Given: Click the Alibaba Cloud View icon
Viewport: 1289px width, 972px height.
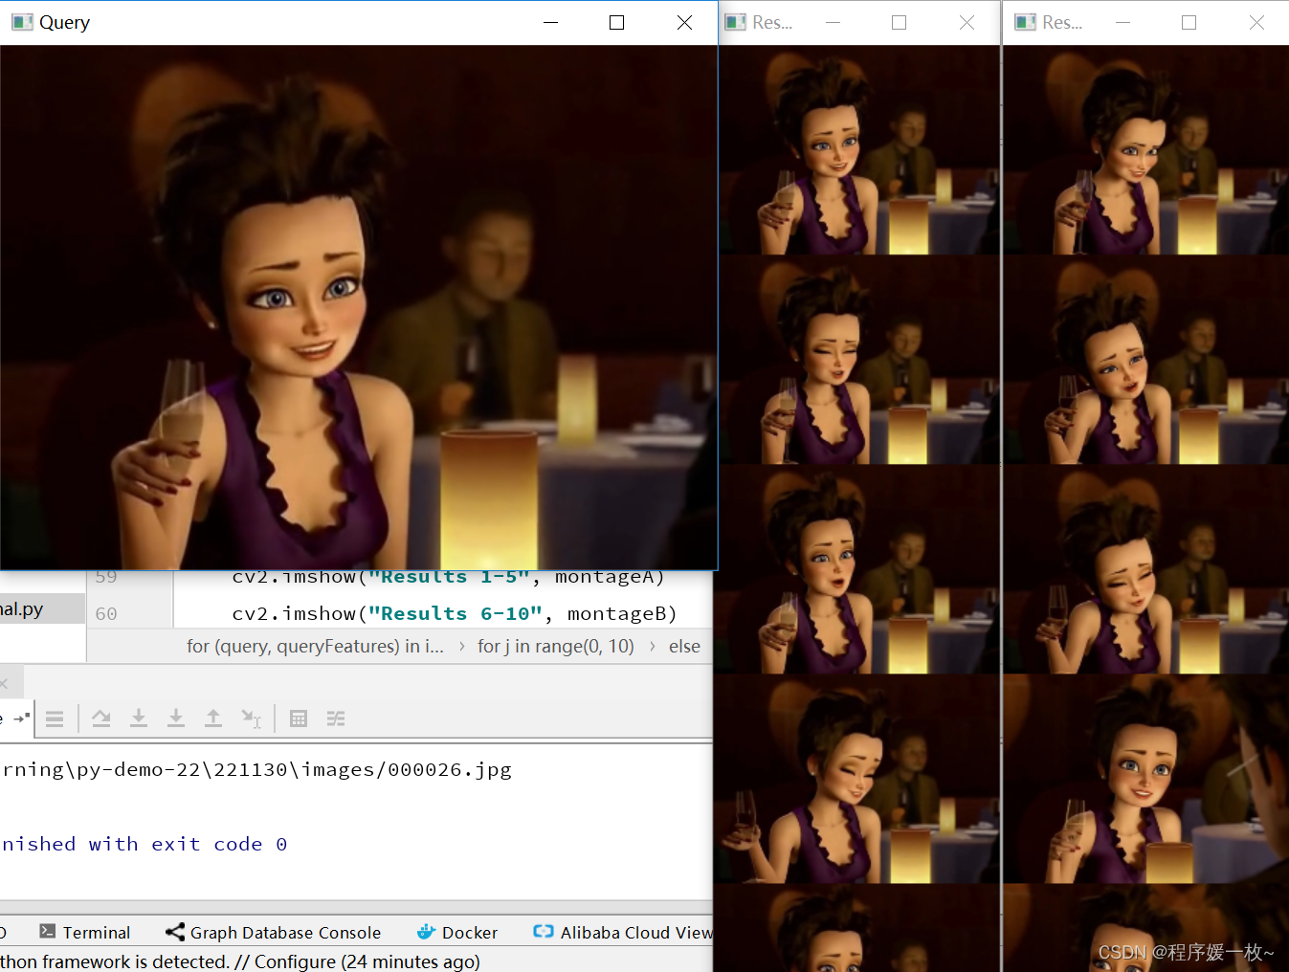Looking at the screenshot, I should (544, 931).
